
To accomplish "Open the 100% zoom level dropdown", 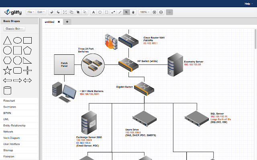I will click(x=144, y=12).
